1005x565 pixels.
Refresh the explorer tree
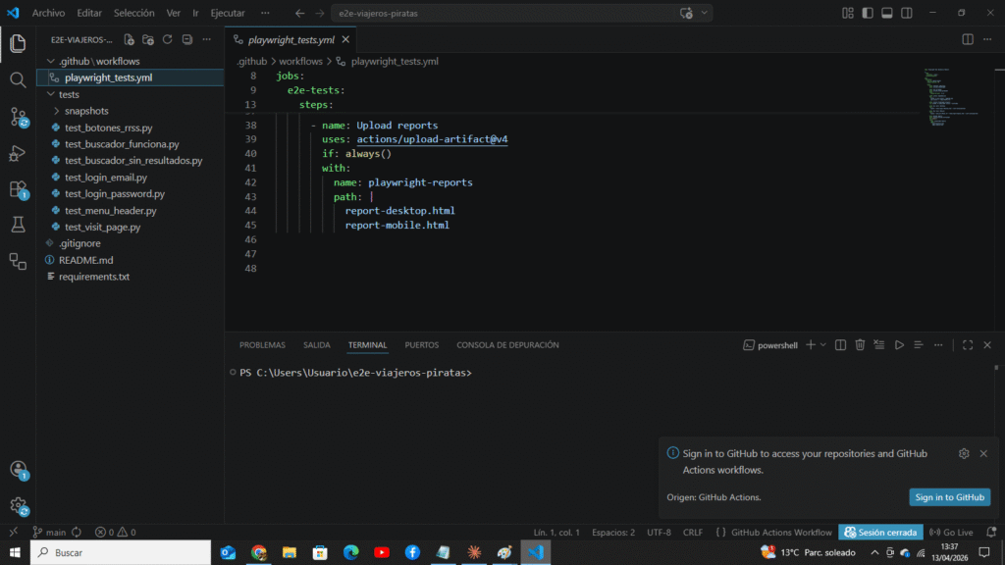(x=167, y=39)
